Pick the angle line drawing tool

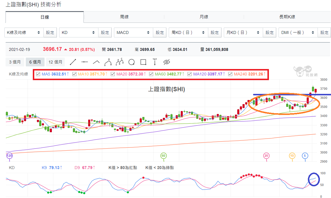click(x=96, y=62)
